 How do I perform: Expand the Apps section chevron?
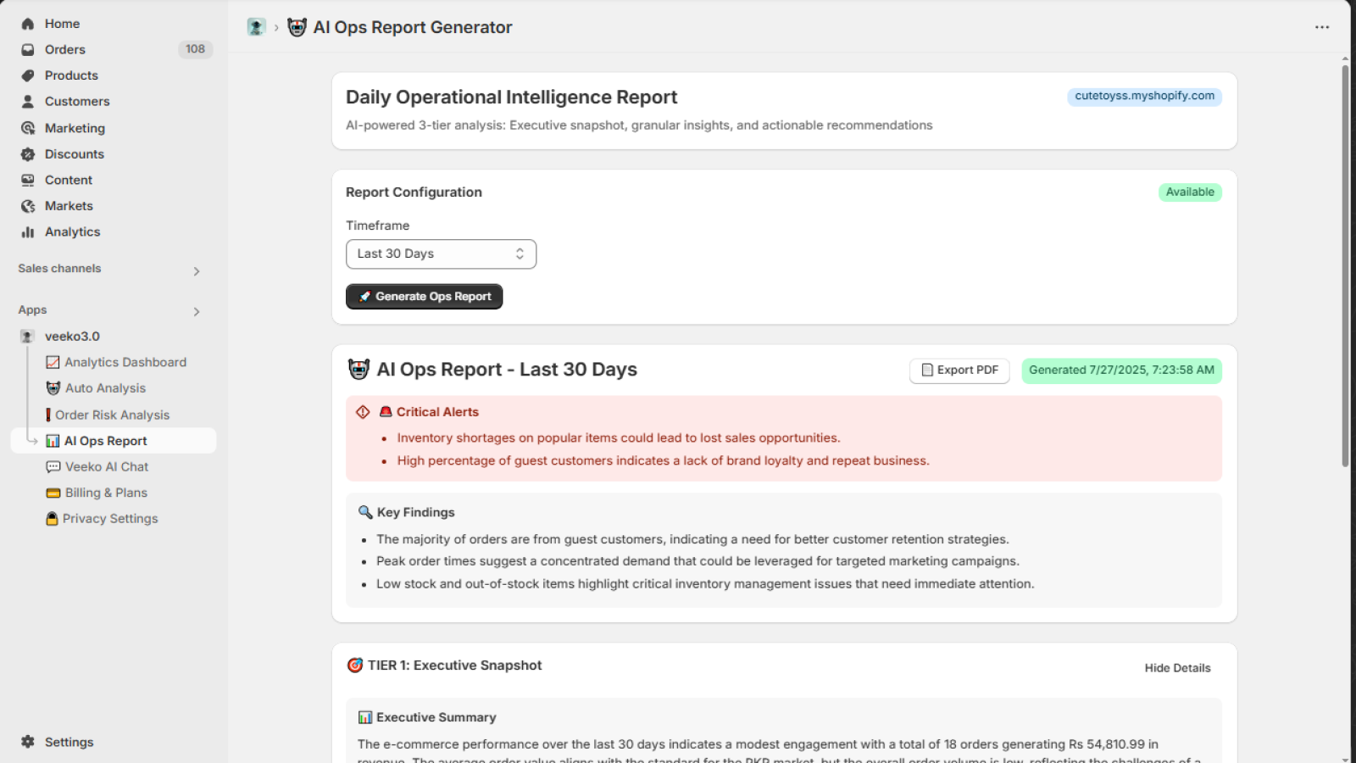pos(197,311)
